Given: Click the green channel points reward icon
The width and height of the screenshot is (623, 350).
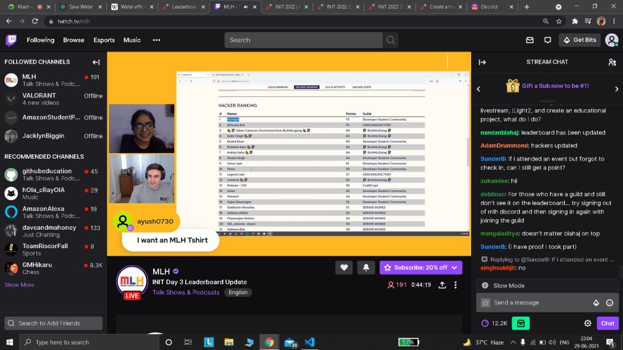Looking at the screenshot, I should [x=521, y=323].
